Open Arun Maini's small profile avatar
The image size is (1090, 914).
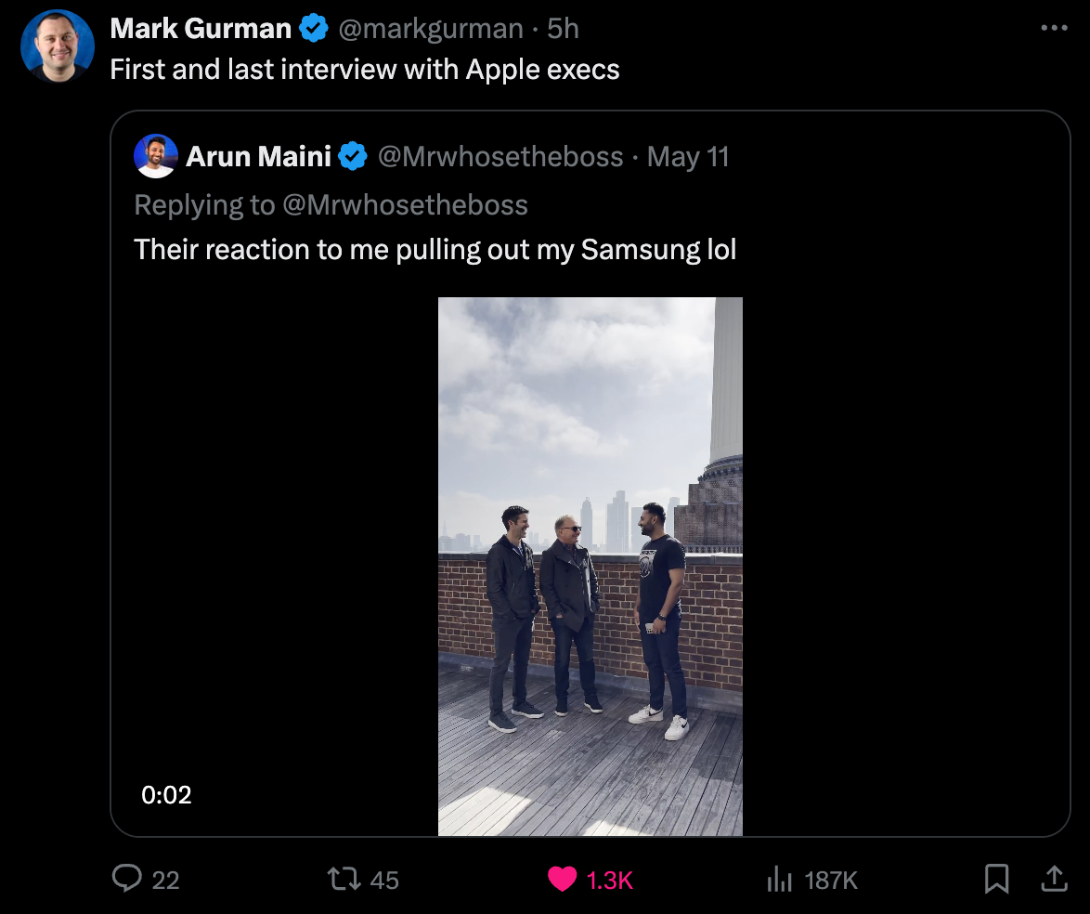point(155,156)
